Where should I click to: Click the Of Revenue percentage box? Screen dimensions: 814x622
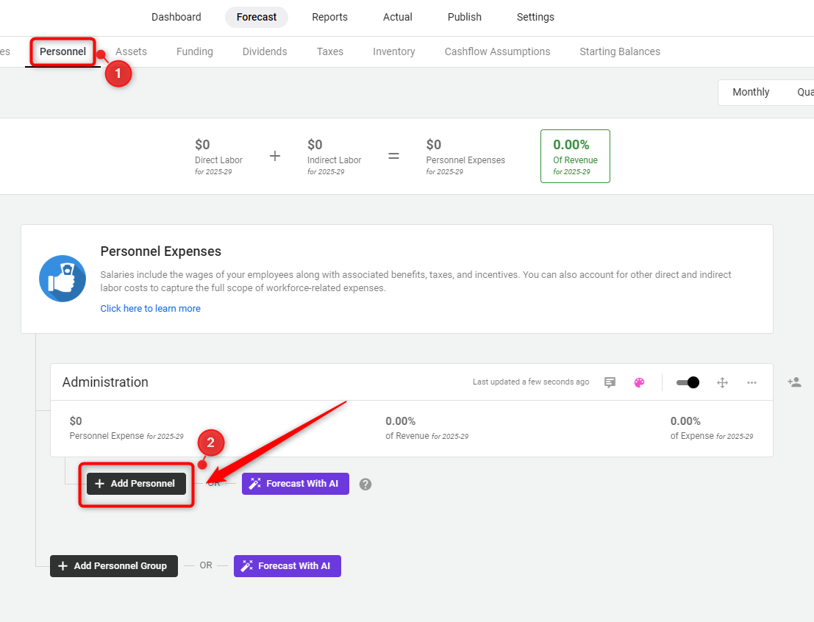click(x=575, y=157)
